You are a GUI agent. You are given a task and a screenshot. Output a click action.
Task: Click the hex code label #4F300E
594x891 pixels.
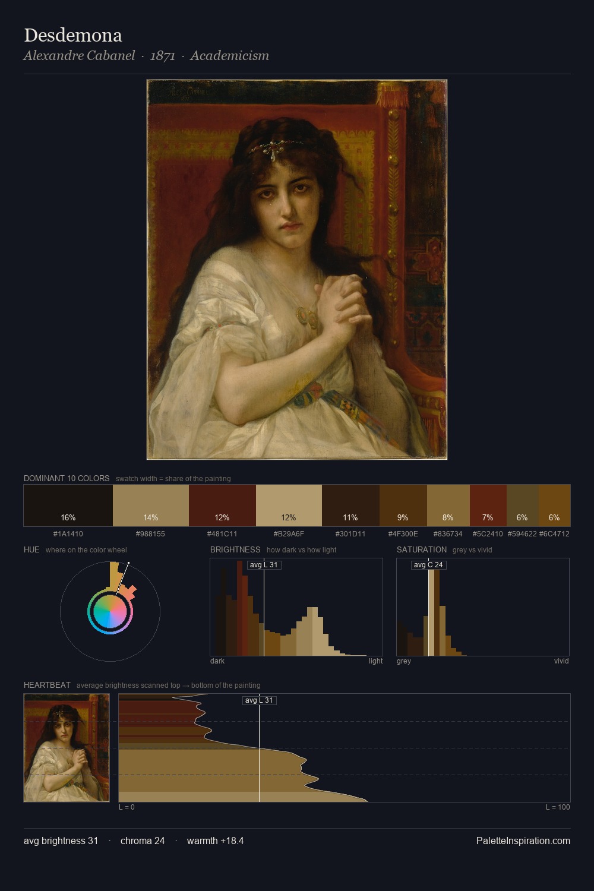[x=403, y=534]
